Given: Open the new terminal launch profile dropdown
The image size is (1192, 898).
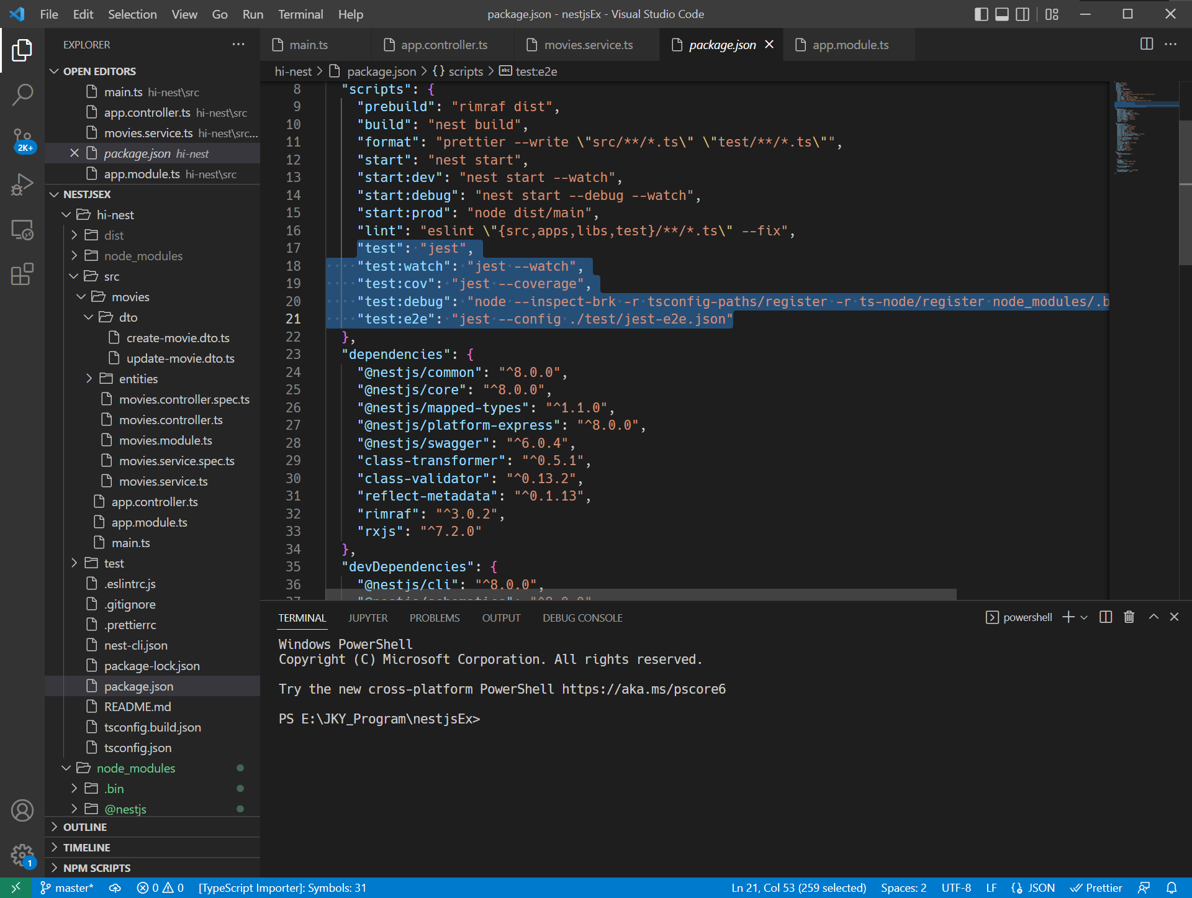Looking at the screenshot, I should tap(1084, 617).
